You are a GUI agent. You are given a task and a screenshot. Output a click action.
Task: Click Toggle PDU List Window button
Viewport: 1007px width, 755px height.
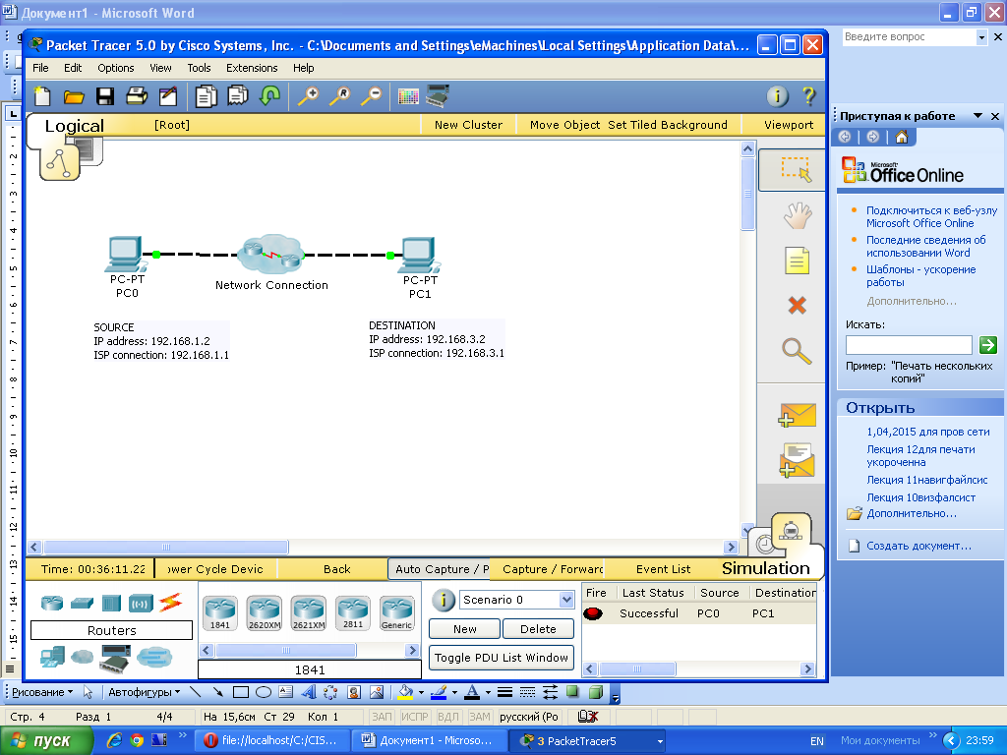pos(501,658)
